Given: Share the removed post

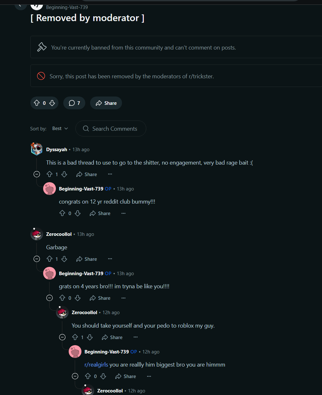Looking at the screenshot, I should coord(106,103).
